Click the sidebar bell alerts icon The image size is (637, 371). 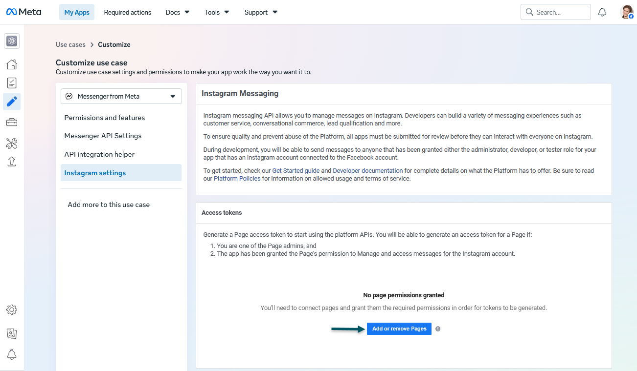coord(12,355)
